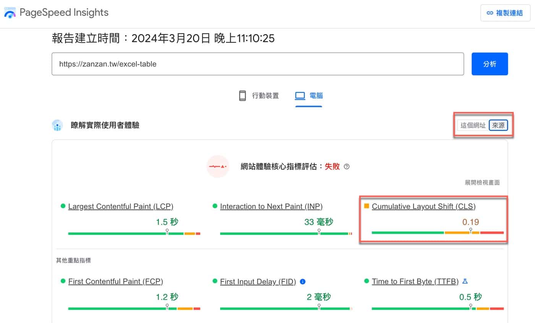The height and width of the screenshot is (323, 535).
Task: Click the flask experimental icon beside TTFB
Action: coord(465,281)
